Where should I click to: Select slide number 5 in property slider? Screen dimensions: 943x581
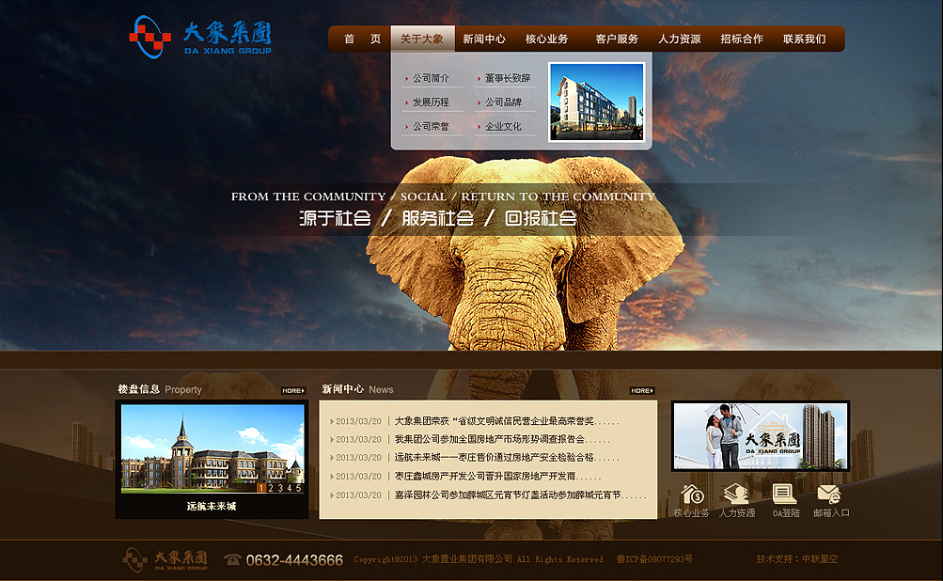click(x=299, y=488)
